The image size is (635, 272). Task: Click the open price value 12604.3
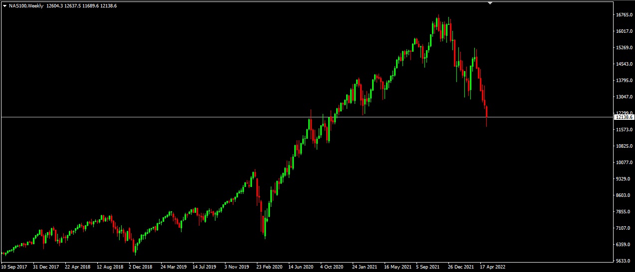click(x=54, y=6)
